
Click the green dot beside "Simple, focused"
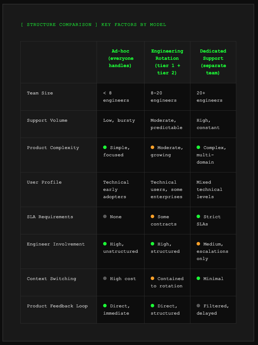pyautogui.click(x=105, y=148)
